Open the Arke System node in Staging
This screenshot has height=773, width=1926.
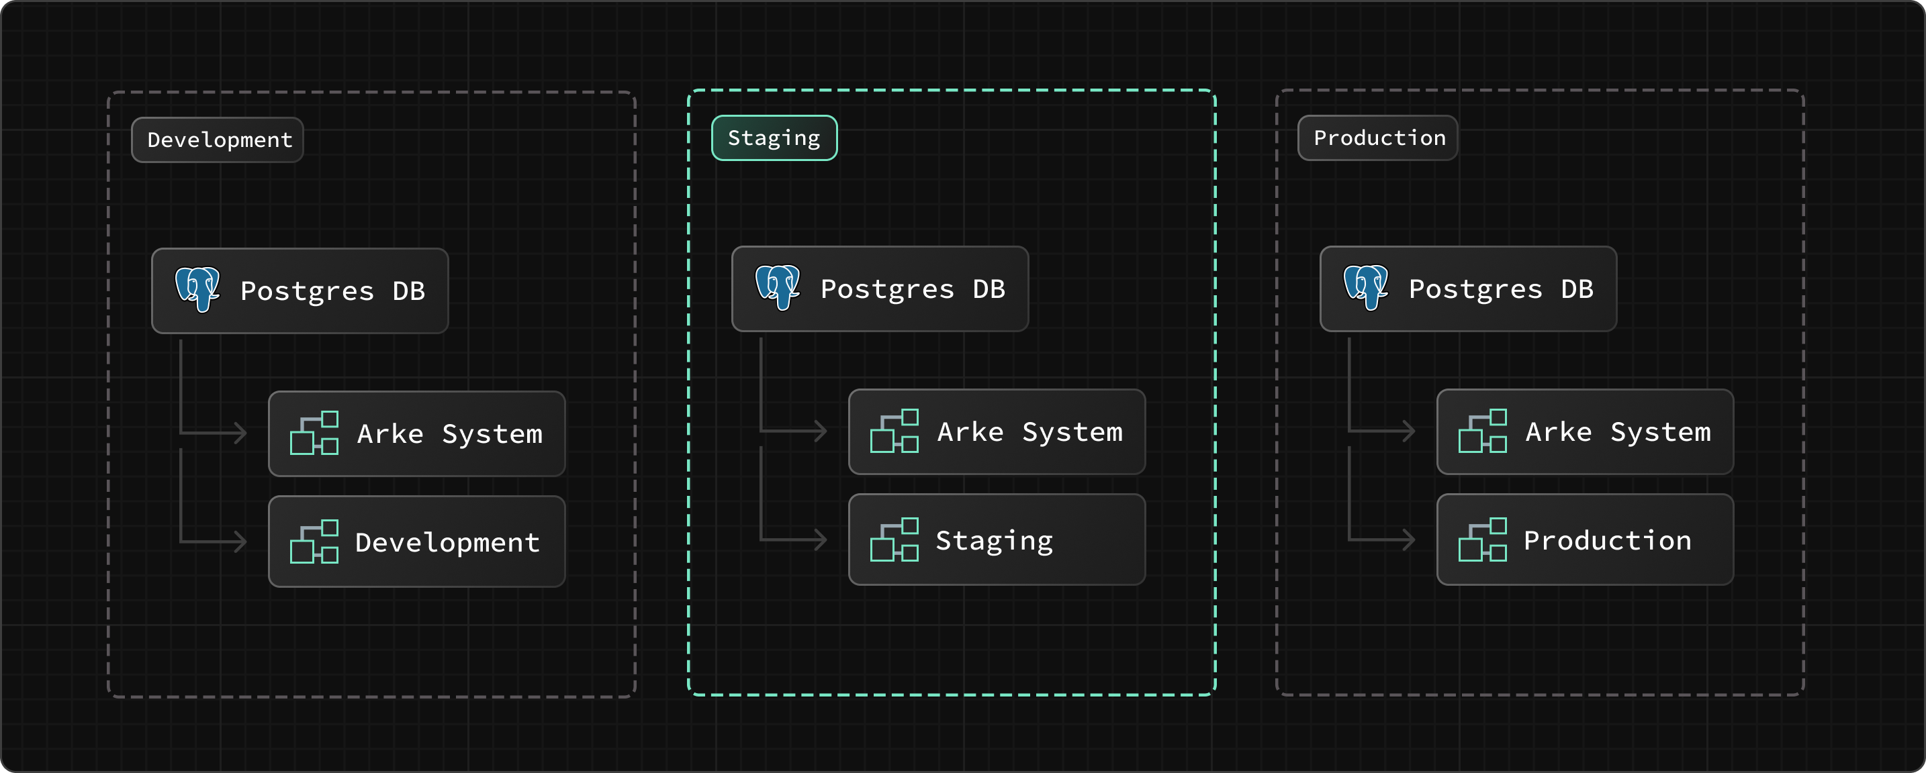997,431
